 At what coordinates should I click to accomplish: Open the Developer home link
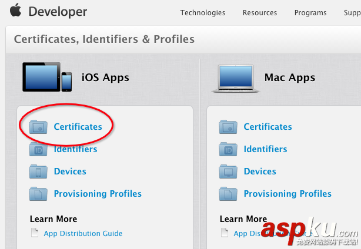coord(58,12)
